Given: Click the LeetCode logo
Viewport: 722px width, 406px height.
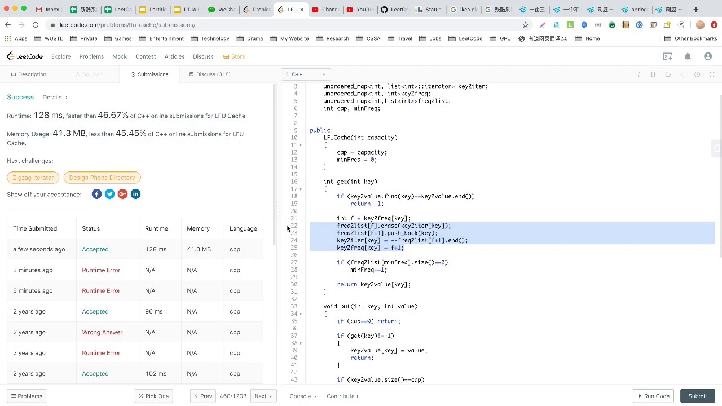Looking at the screenshot, I should 25,56.
